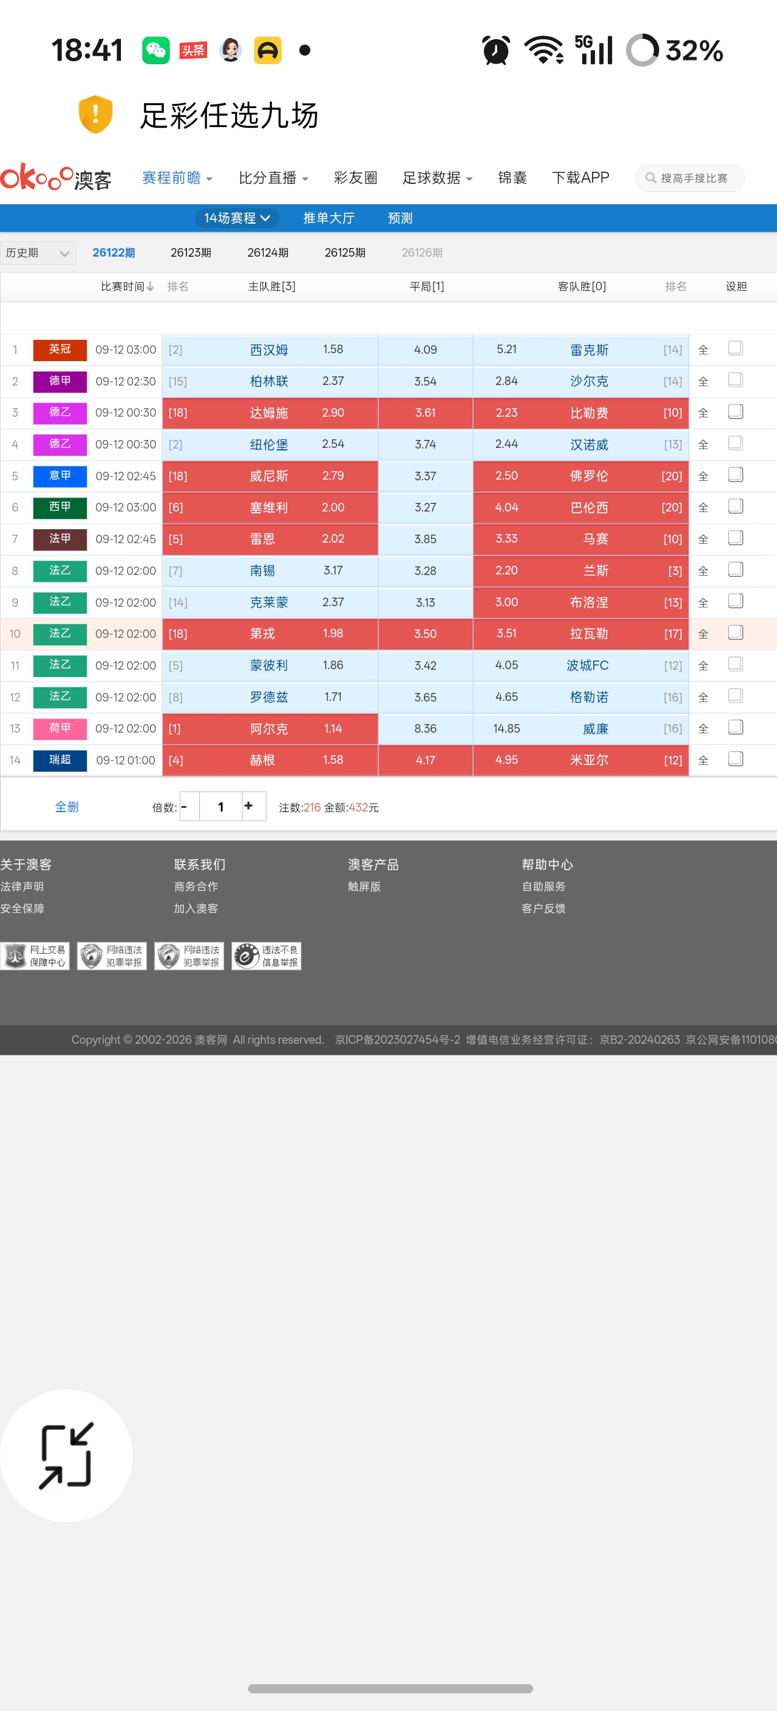
Task: Switch to 26123期 tab
Action: point(191,252)
